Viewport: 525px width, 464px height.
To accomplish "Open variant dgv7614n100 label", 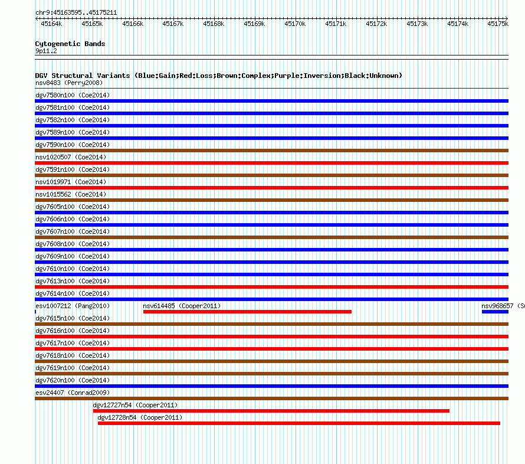I will click(73, 293).
